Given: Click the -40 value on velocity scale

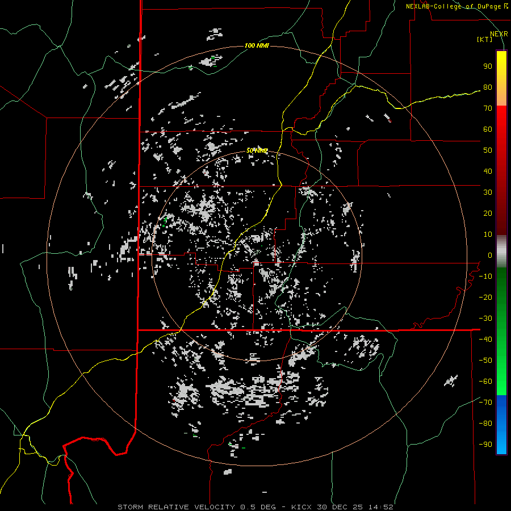Looking at the screenshot, I should click(485, 340).
